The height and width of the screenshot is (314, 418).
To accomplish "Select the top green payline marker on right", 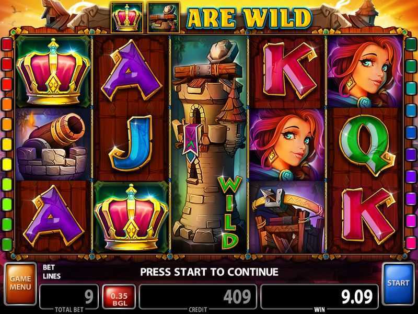I will 411,44.
